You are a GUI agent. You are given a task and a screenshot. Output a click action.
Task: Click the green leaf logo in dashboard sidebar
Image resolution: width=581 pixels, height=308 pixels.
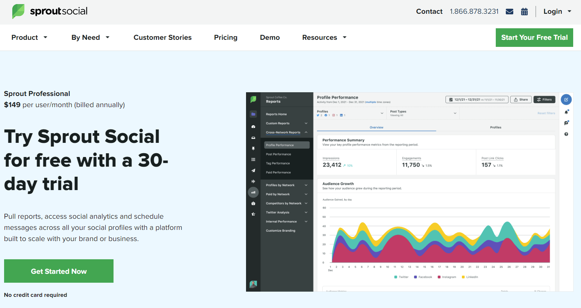pos(253,99)
